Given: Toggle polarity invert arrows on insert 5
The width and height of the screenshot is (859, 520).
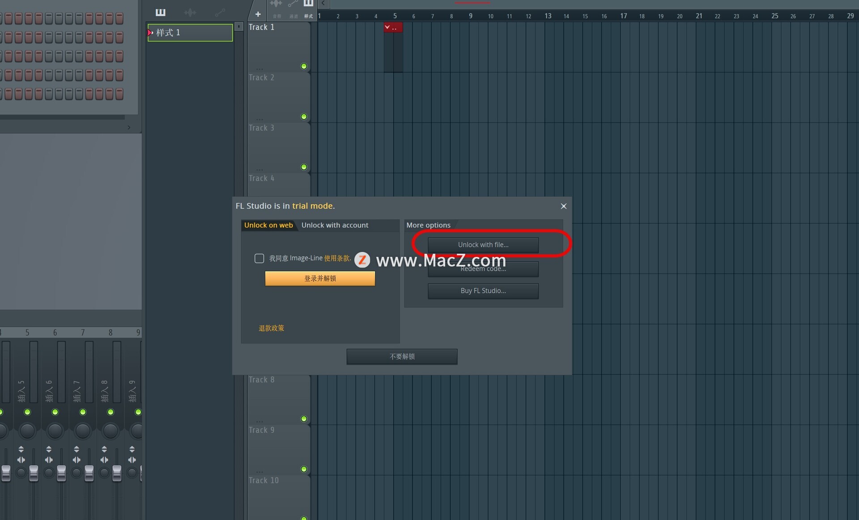Looking at the screenshot, I should 21,449.
